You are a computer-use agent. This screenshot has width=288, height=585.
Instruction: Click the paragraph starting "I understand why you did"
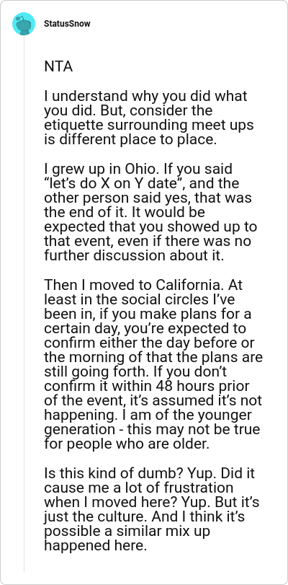149,118
